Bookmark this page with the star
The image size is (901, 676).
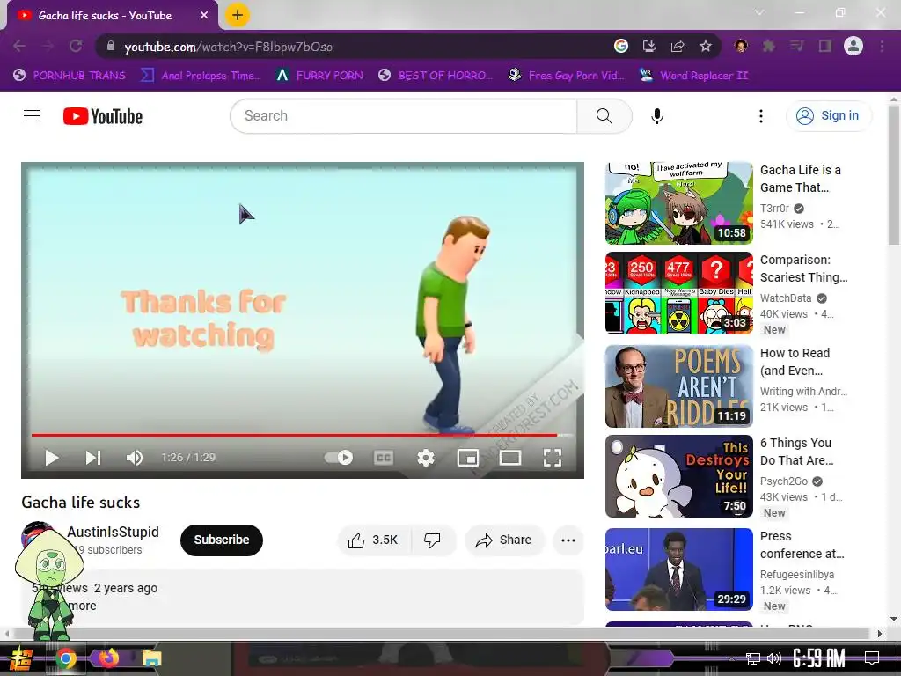[x=706, y=46]
